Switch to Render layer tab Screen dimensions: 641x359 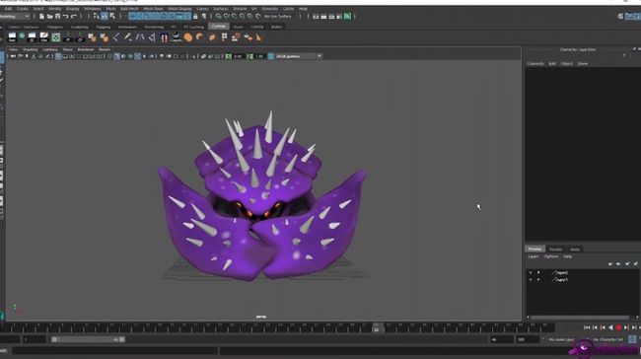pyautogui.click(x=555, y=249)
